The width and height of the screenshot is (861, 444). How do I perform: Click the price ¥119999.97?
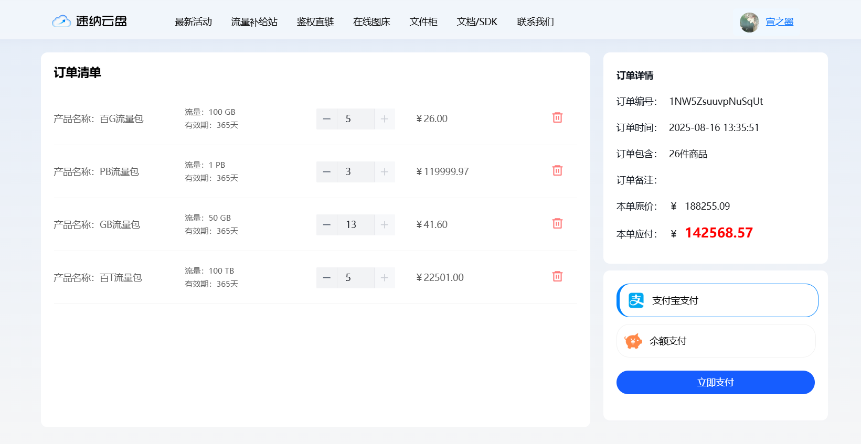pyautogui.click(x=442, y=171)
